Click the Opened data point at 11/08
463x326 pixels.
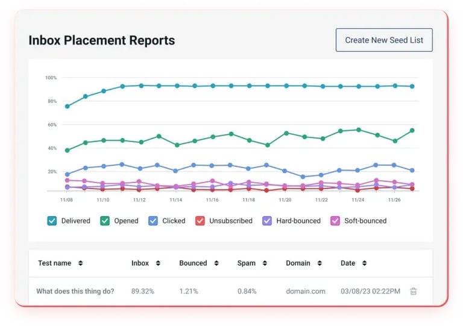(68, 150)
